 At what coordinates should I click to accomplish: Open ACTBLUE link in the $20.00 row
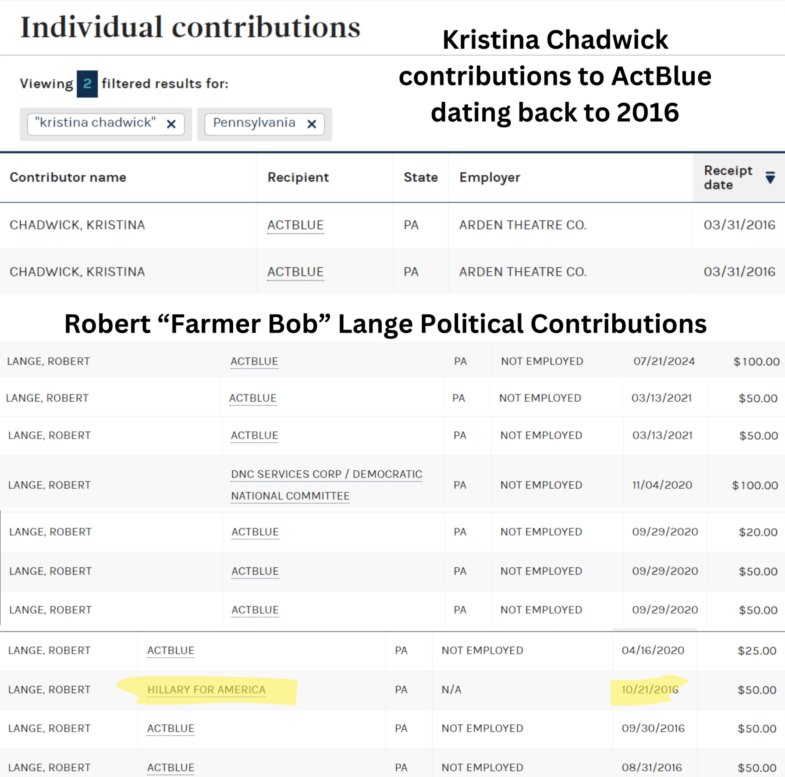[x=255, y=532]
